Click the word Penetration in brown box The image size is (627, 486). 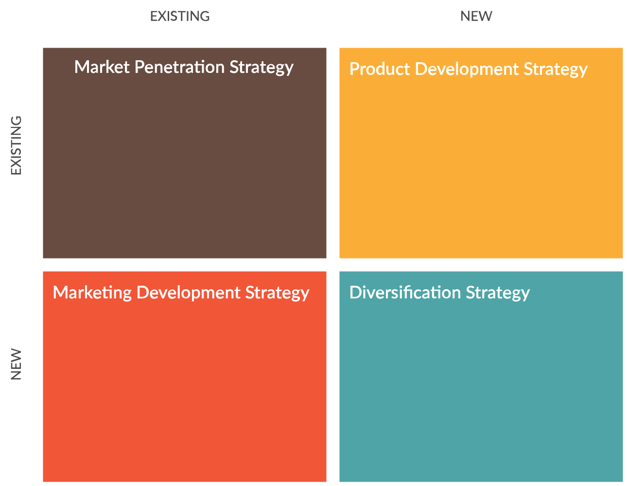[x=179, y=67]
